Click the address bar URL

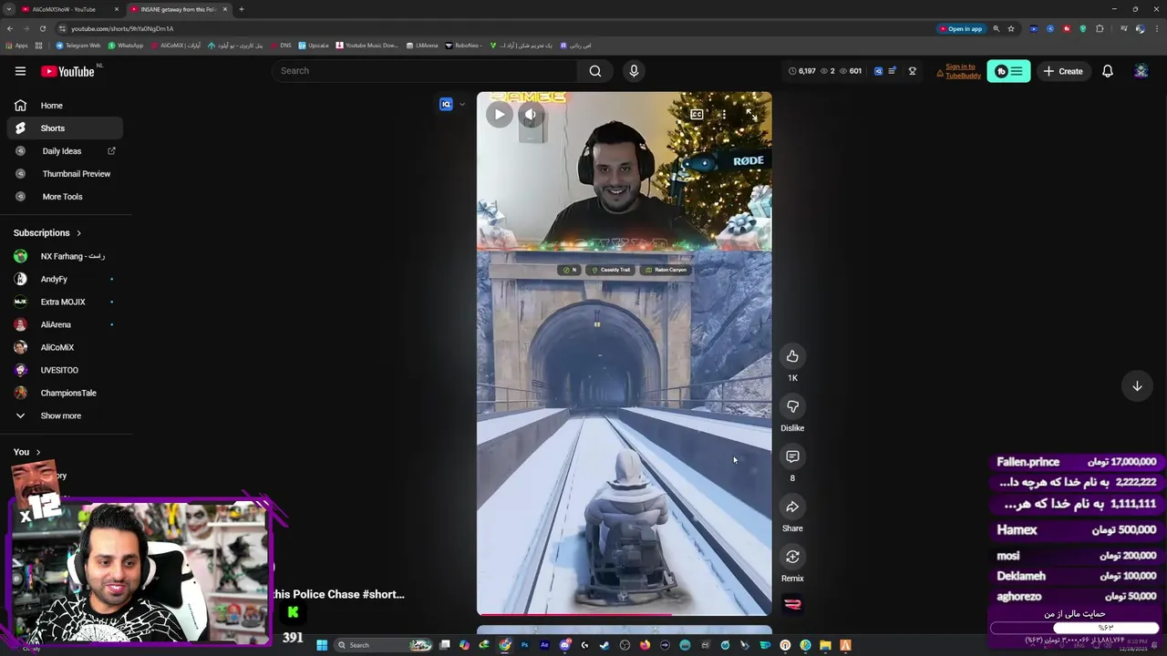coord(122,28)
